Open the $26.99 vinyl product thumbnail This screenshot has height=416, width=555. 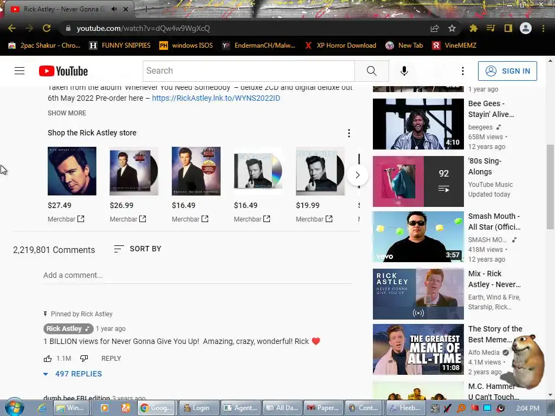coord(134,171)
